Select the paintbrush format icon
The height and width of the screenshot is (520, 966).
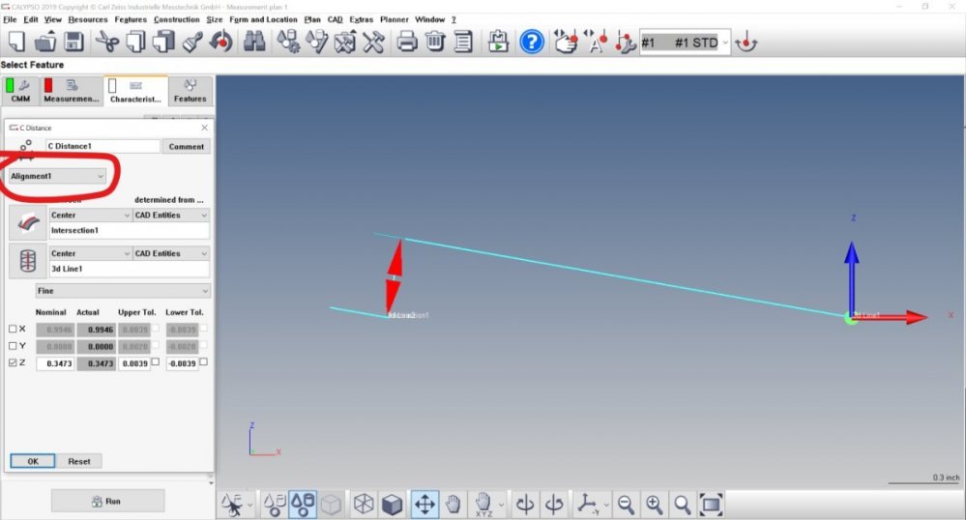pos(192,42)
